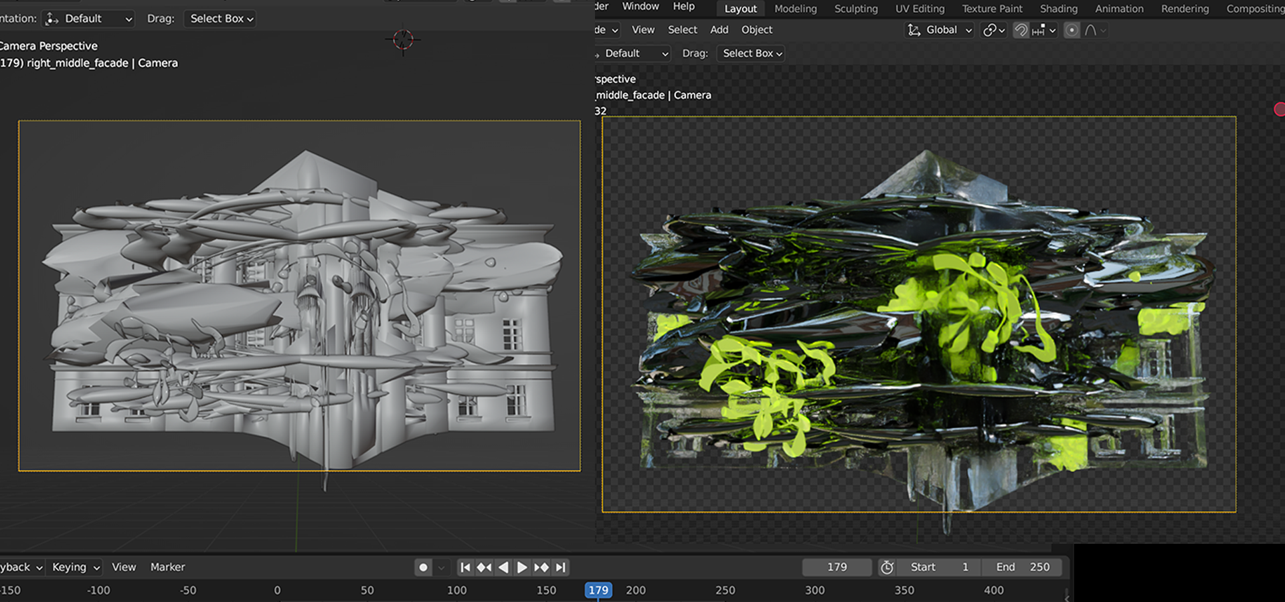
Task: Toggle proportional editing in the header
Action: (1072, 30)
